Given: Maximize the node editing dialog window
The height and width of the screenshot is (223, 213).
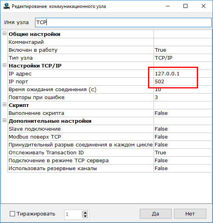Looking at the screenshot, I should [185, 6].
